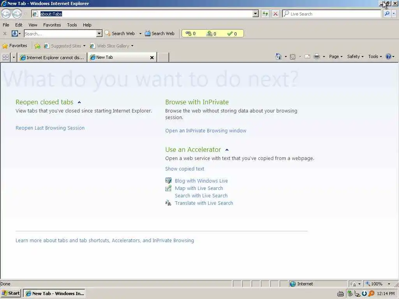Collapse the Reopen closed tabs section
Image resolution: width=399 pixels, height=299 pixels.
79,102
